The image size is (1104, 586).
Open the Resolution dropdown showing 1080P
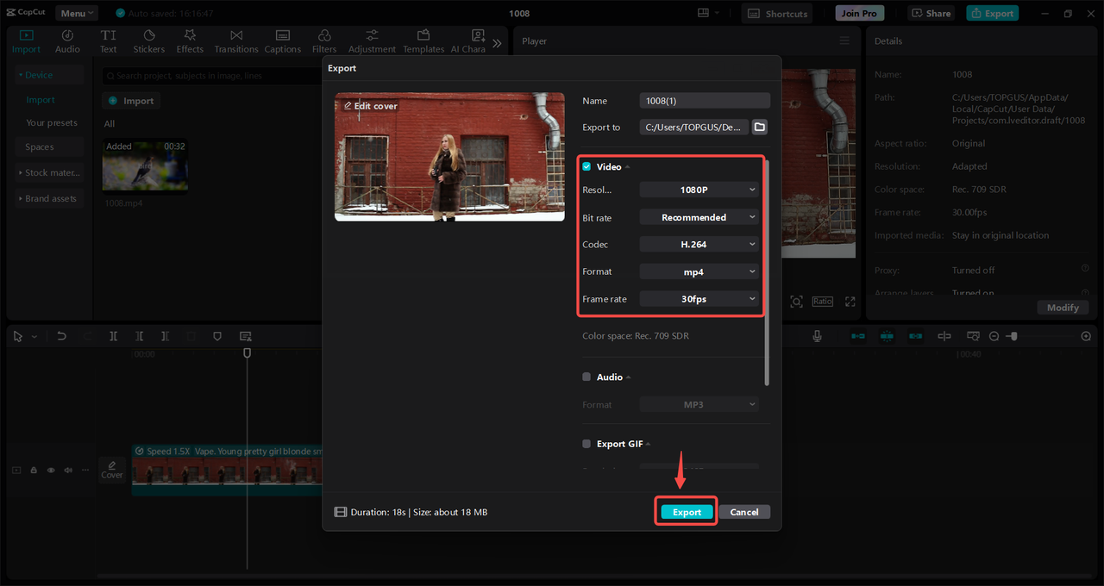tap(699, 190)
